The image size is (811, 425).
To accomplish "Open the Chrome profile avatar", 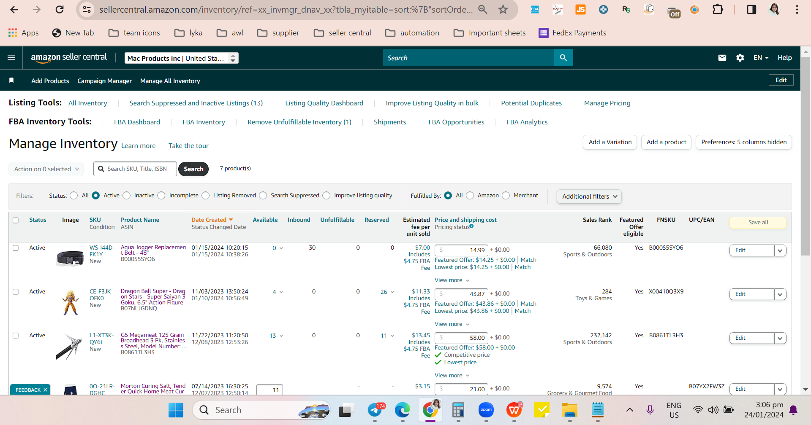I will 774,9.
